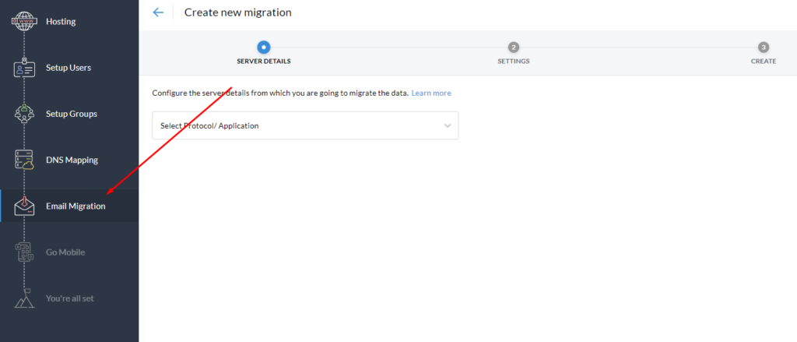
Task: Click the Email Migration sidebar label
Action: (x=75, y=206)
